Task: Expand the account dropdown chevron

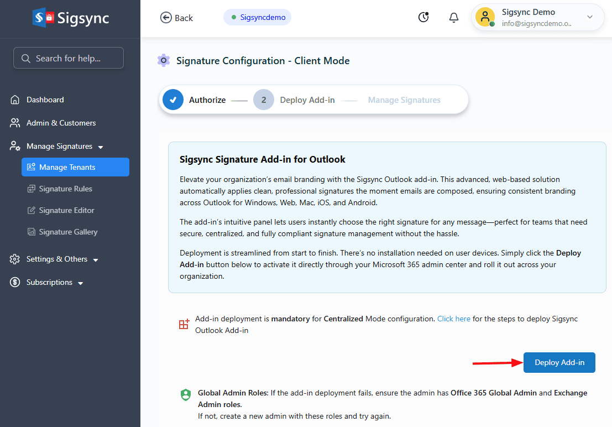Action: (x=590, y=17)
